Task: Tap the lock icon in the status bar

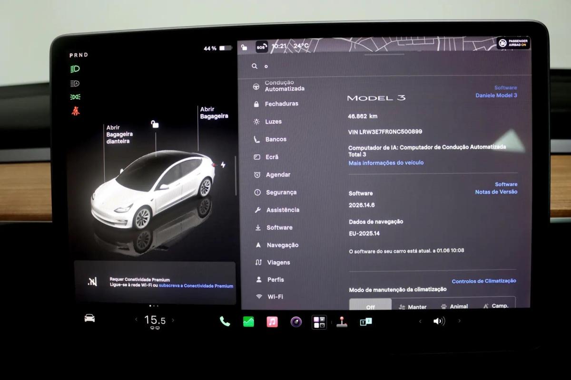Action: coord(244,47)
